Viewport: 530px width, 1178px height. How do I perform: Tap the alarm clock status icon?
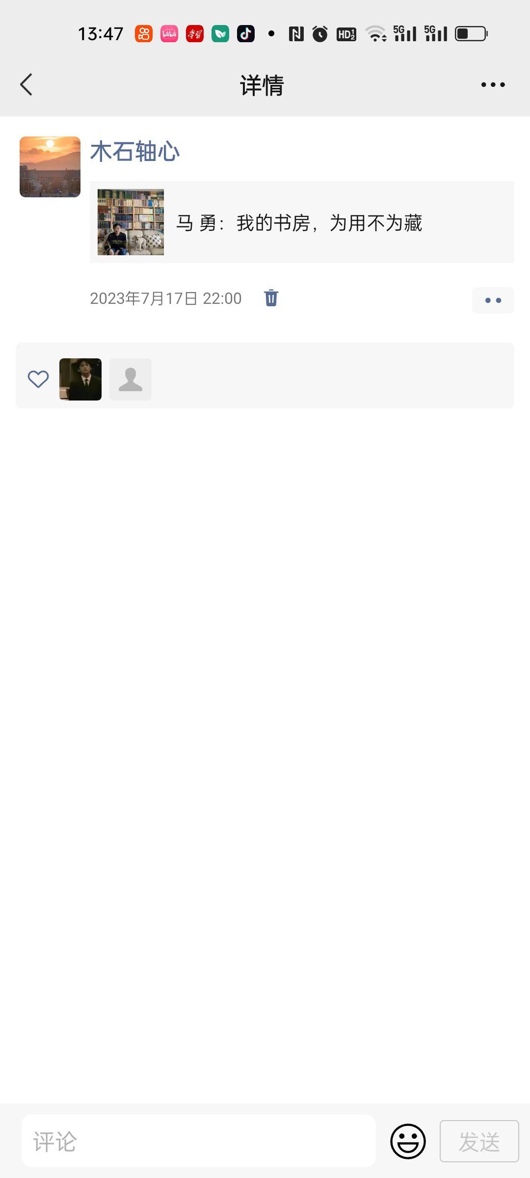[320, 34]
